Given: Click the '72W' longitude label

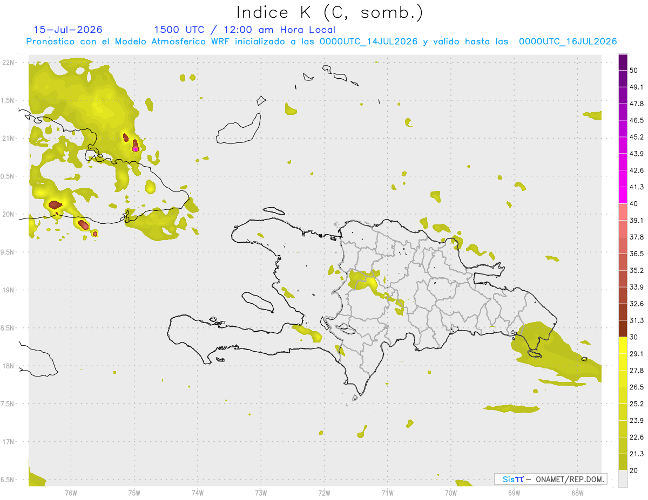Looking at the screenshot, I should [324, 492].
